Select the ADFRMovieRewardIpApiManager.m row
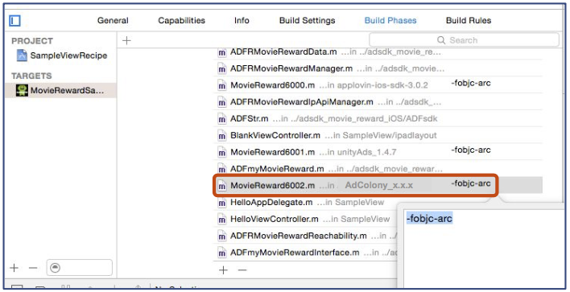Screen dimensions: 570x292 coord(378,101)
